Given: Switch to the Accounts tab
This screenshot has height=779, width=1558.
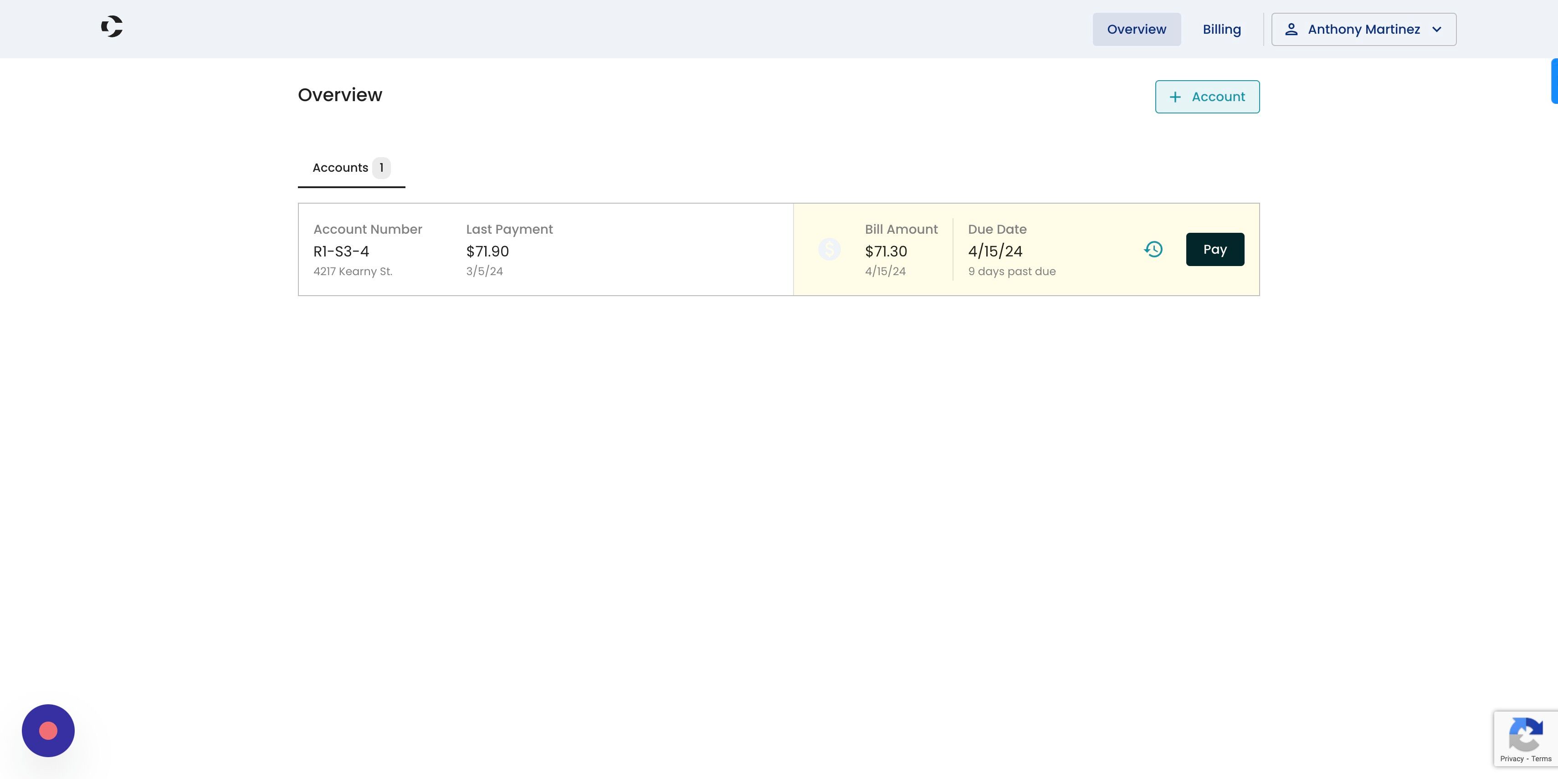Looking at the screenshot, I should pos(340,168).
